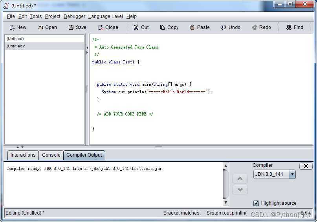Go to previous compiler error button

(x=240, y=179)
